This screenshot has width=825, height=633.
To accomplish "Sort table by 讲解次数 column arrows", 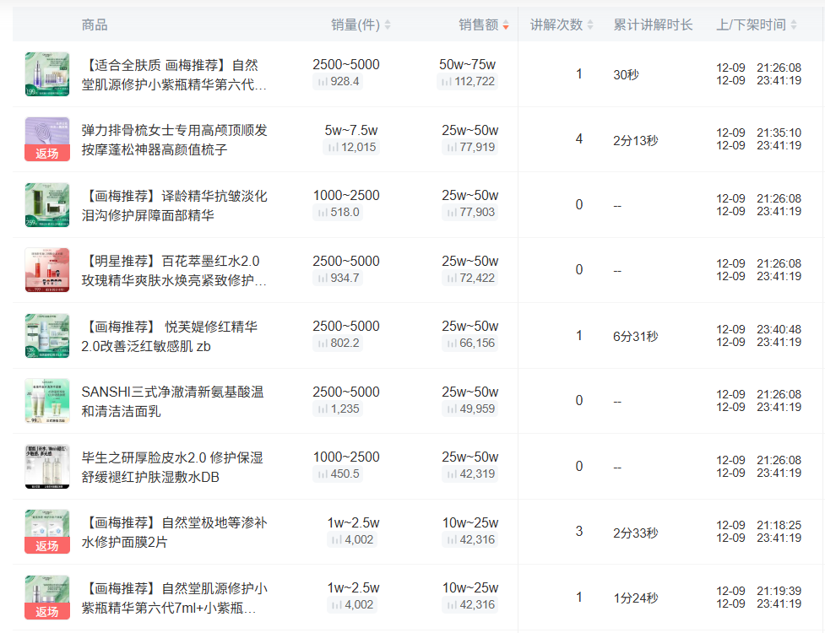I will click(589, 24).
